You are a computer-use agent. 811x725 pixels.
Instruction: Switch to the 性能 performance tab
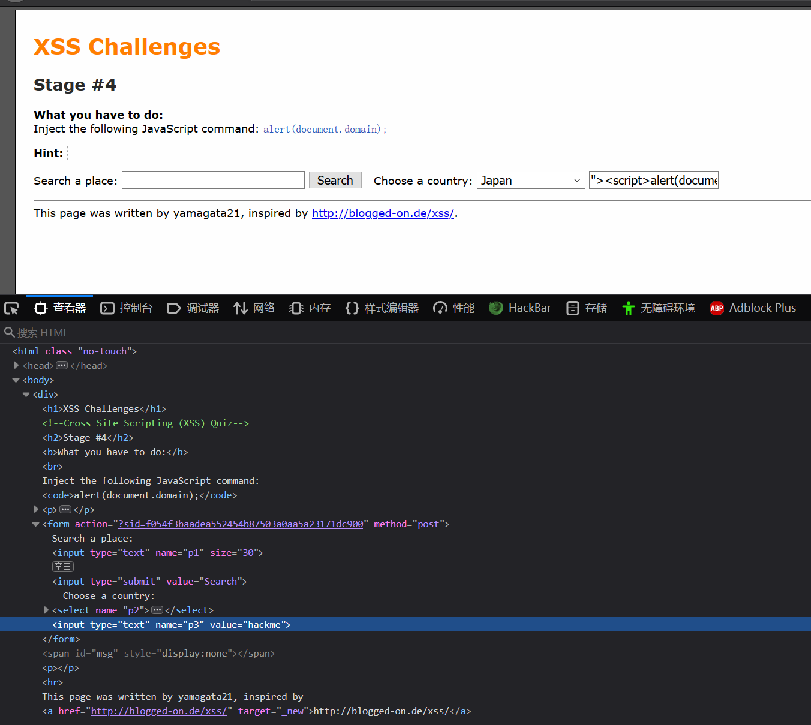click(454, 308)
